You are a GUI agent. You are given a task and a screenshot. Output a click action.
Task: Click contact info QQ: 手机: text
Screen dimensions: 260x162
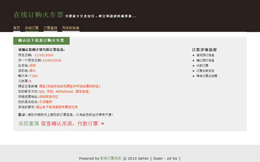point(64,92)
